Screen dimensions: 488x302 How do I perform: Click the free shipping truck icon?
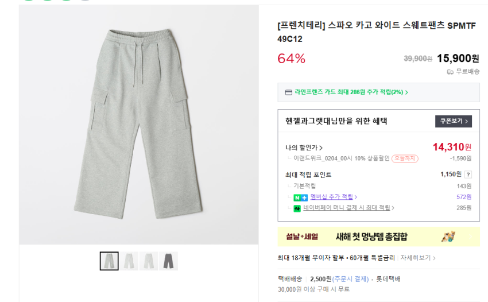coord(450,72)
